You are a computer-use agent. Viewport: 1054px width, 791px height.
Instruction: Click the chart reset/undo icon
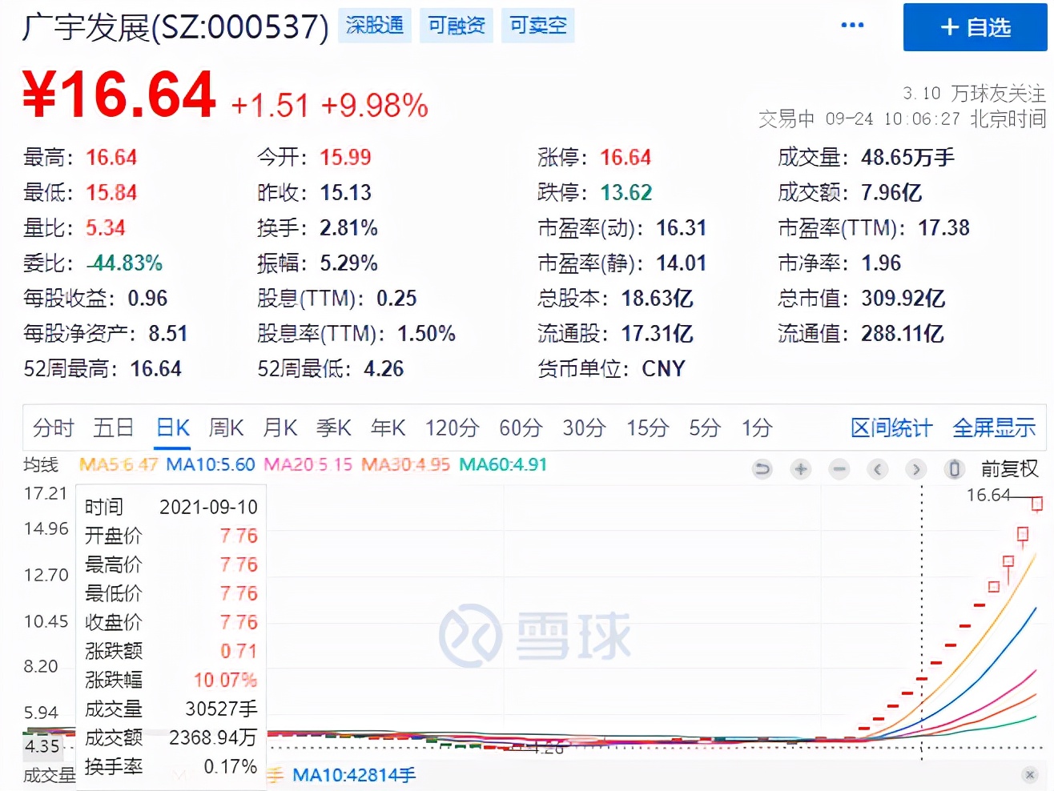point(762,470)
